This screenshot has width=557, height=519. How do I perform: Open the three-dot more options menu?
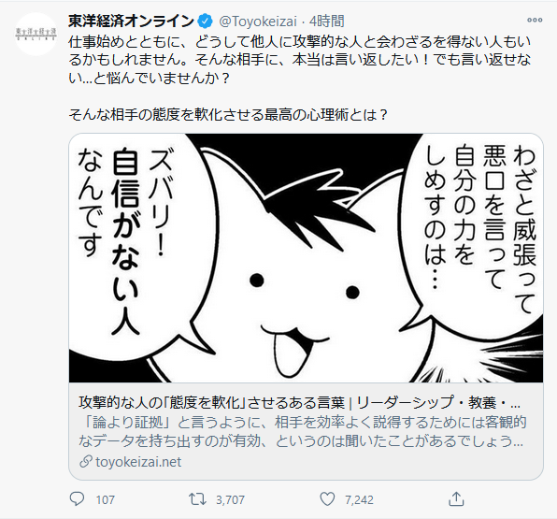coord(535,20)
